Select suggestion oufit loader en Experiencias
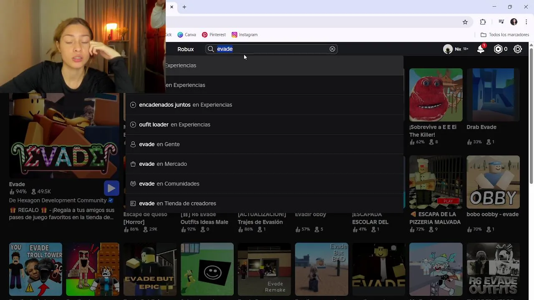Screen dimensions: 534x300 point(264,125)
